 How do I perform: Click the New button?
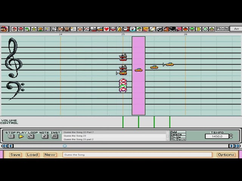[50, 155]
